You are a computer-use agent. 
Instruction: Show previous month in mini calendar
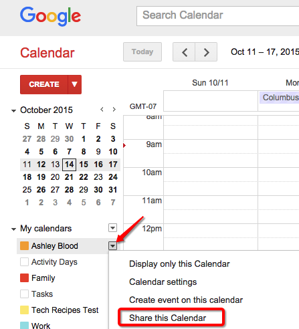pyautogui.click(x=102, y=110)
